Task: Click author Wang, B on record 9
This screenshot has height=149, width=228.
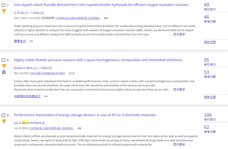Action: (x=39, y=122)
